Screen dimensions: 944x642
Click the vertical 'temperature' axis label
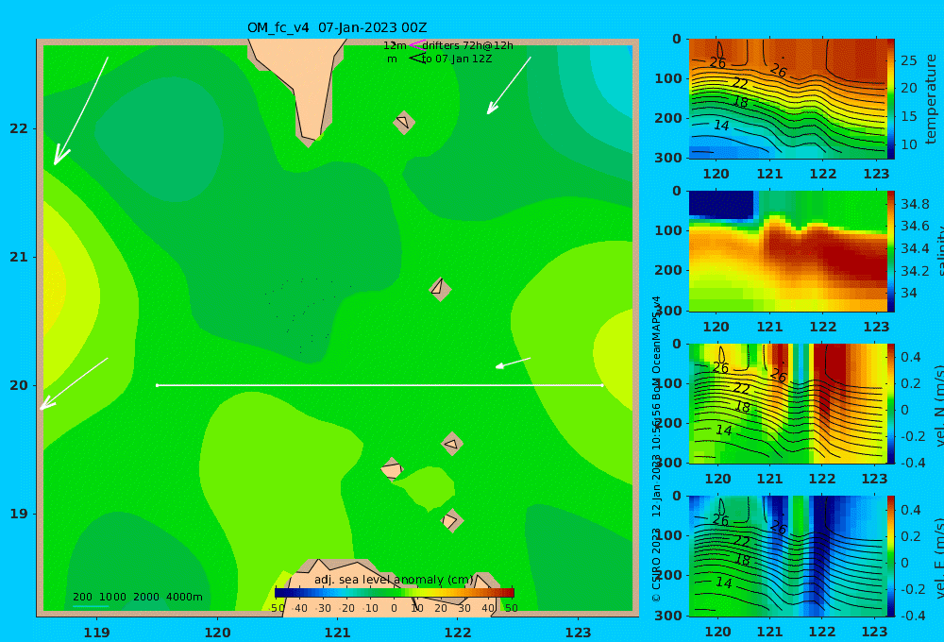pyautogui.click(x=931, y=99)
